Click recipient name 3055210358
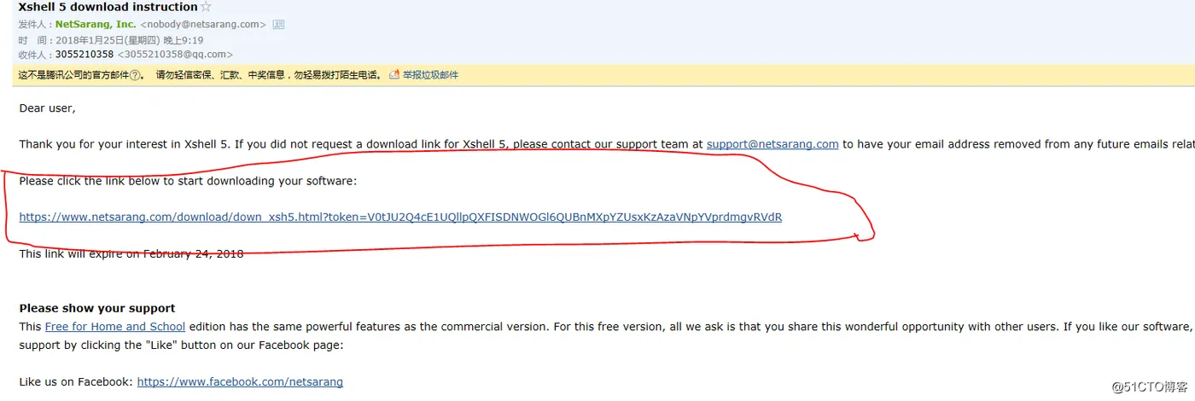This screenshot has height=401, width=1195. pyautogui.click(x=85, y=55)
